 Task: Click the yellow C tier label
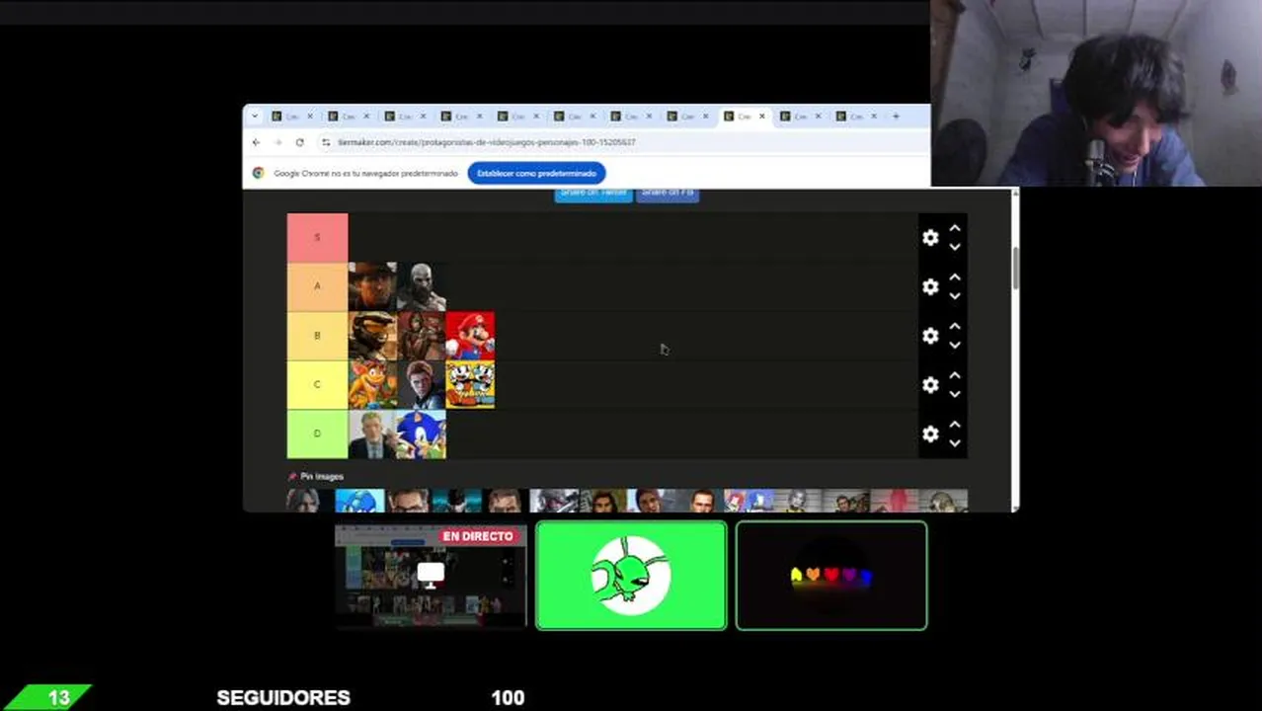317,385
